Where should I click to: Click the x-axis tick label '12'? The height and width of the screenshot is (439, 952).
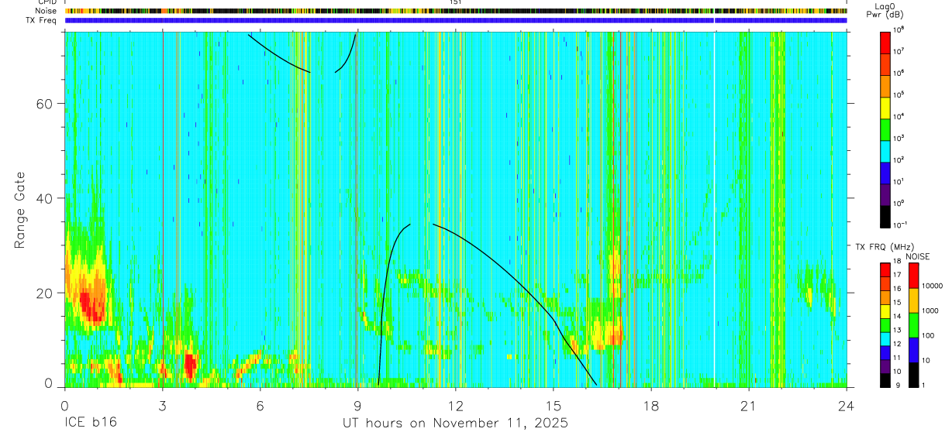[456, 405]
